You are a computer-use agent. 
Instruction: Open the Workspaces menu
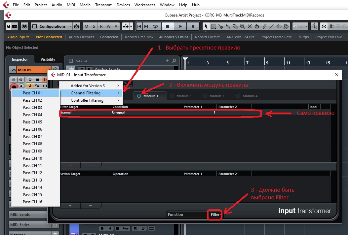click(145, 5)
